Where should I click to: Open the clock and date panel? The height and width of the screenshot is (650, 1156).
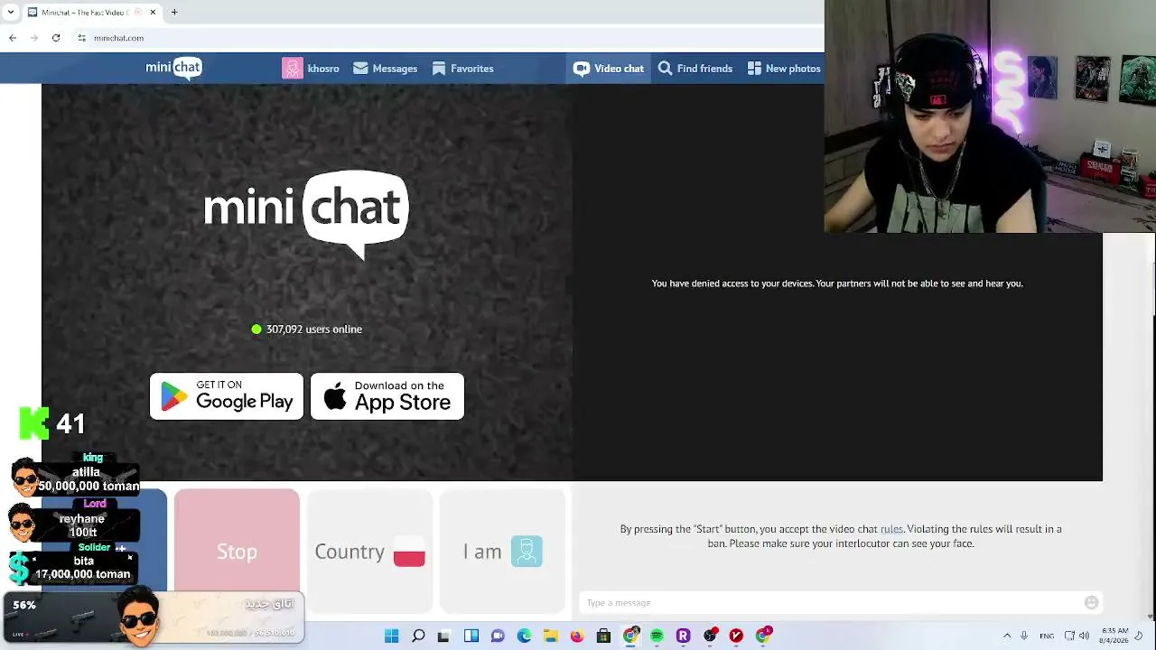pos(1114,636)
